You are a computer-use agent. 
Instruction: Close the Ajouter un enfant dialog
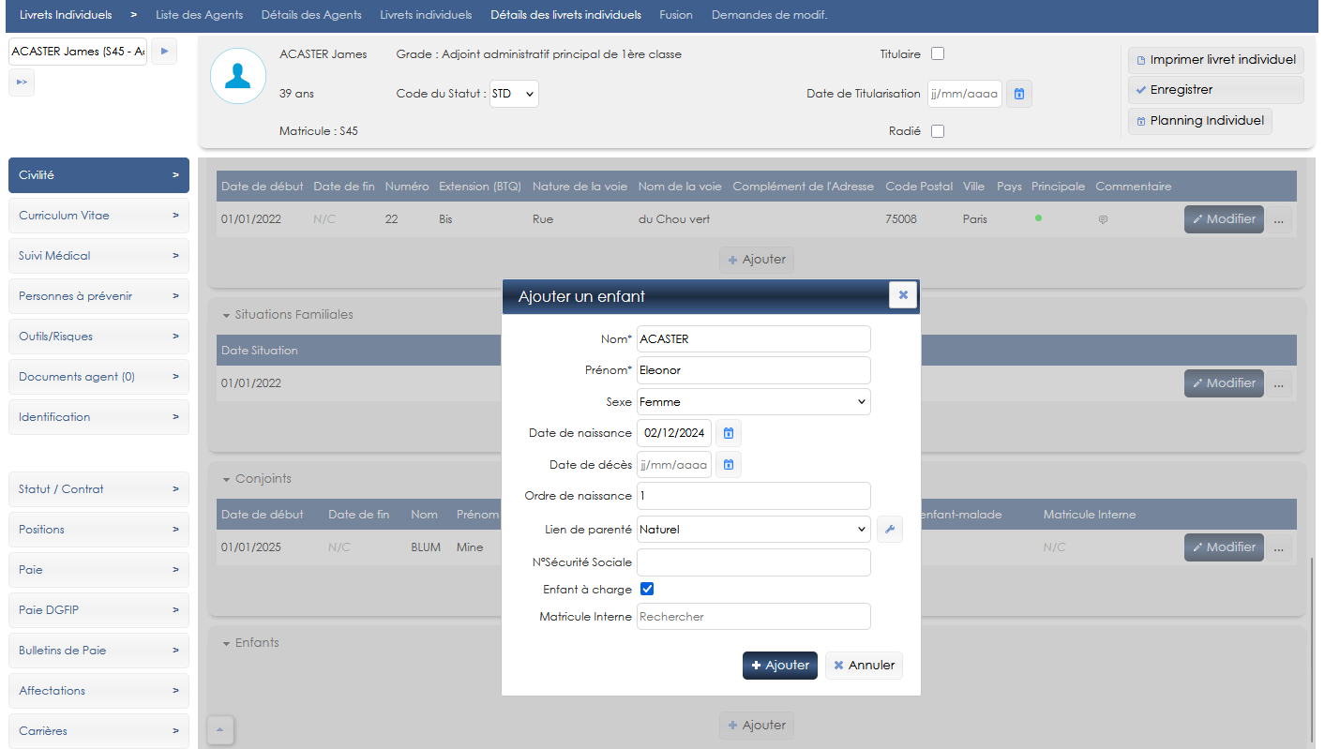pos(902,295)
